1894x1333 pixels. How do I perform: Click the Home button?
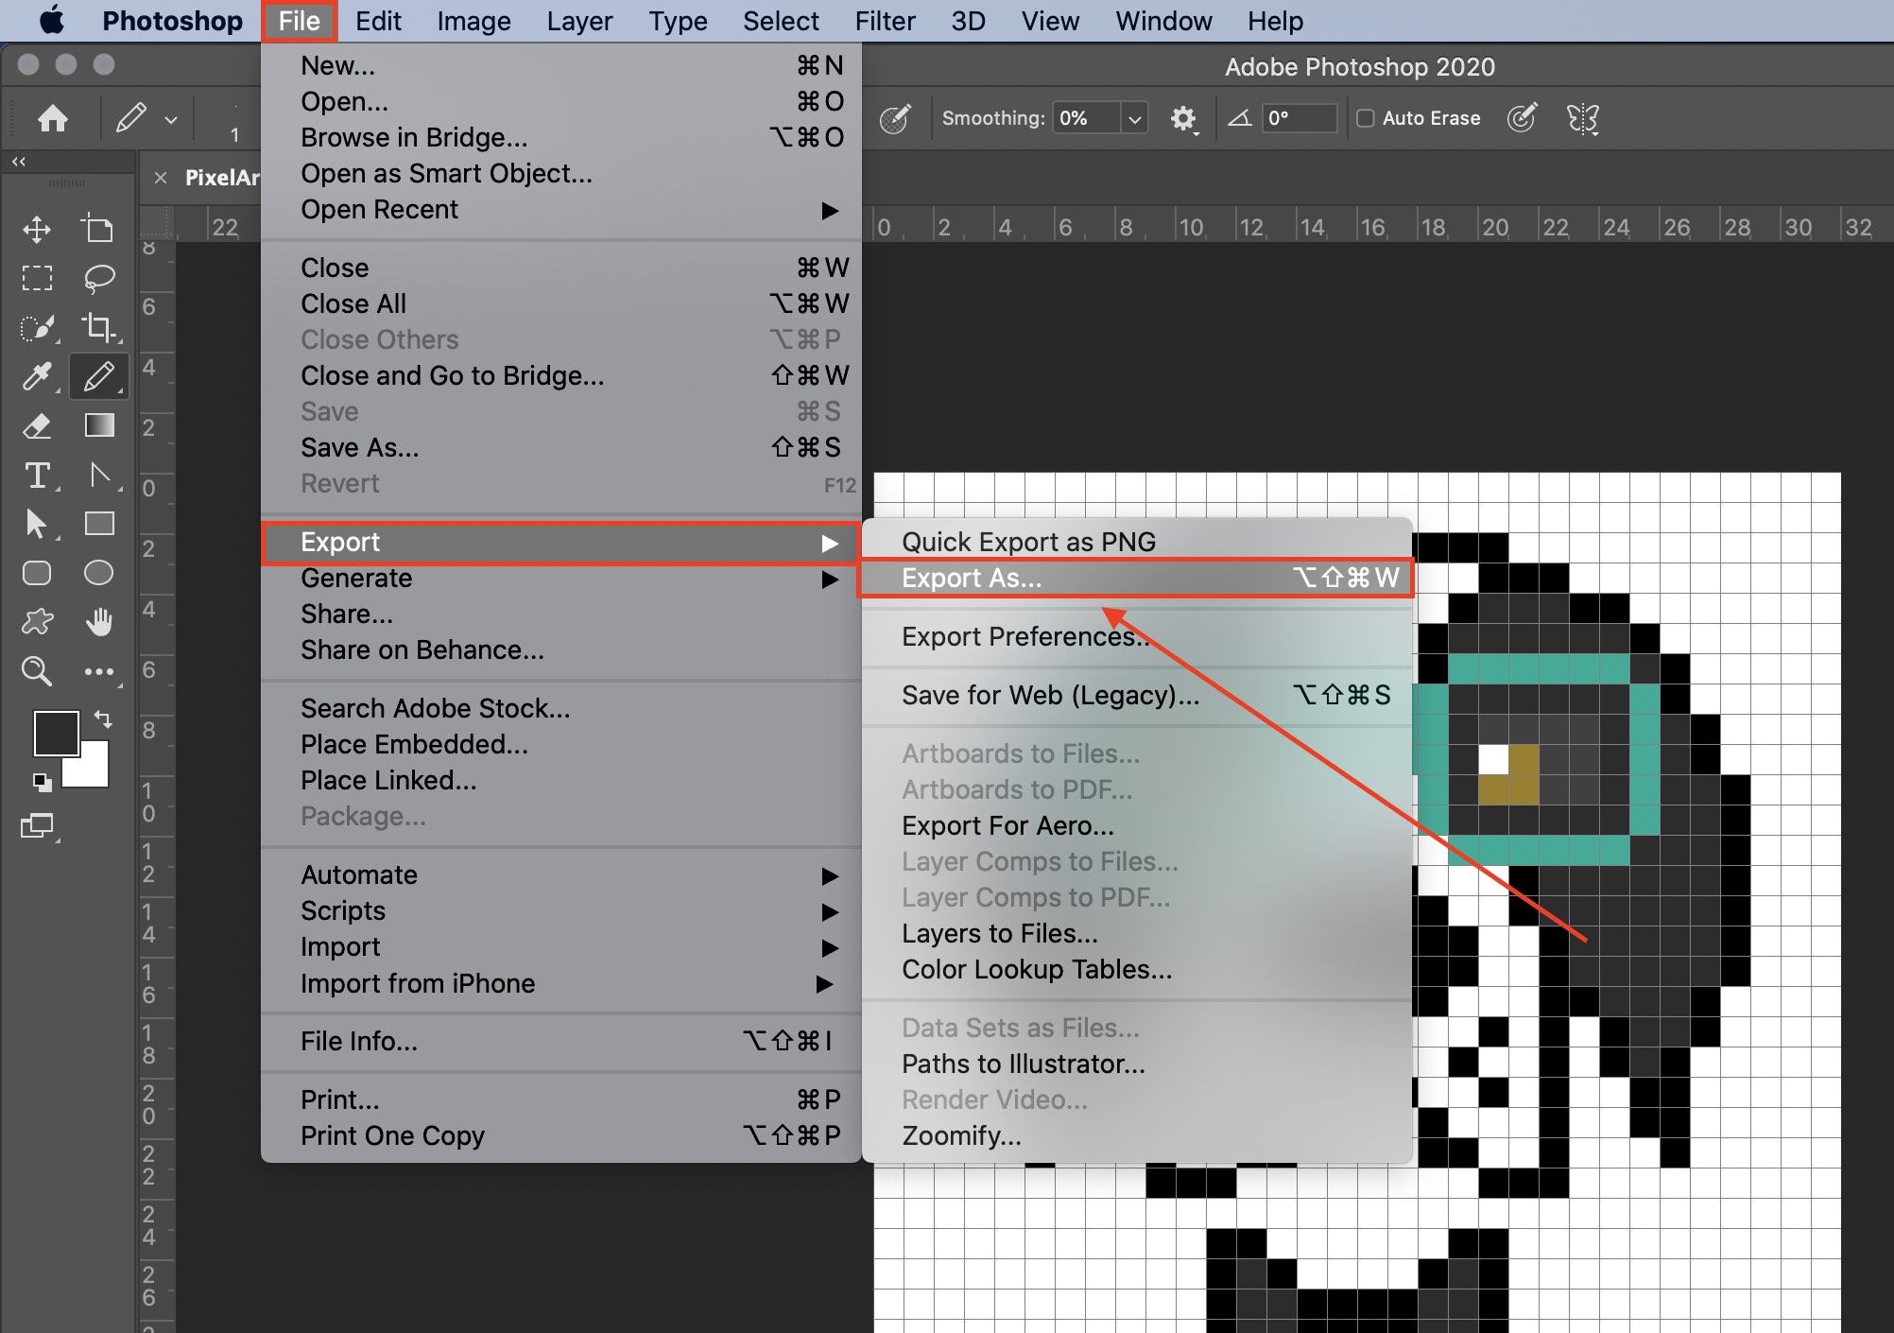point(53,119)
